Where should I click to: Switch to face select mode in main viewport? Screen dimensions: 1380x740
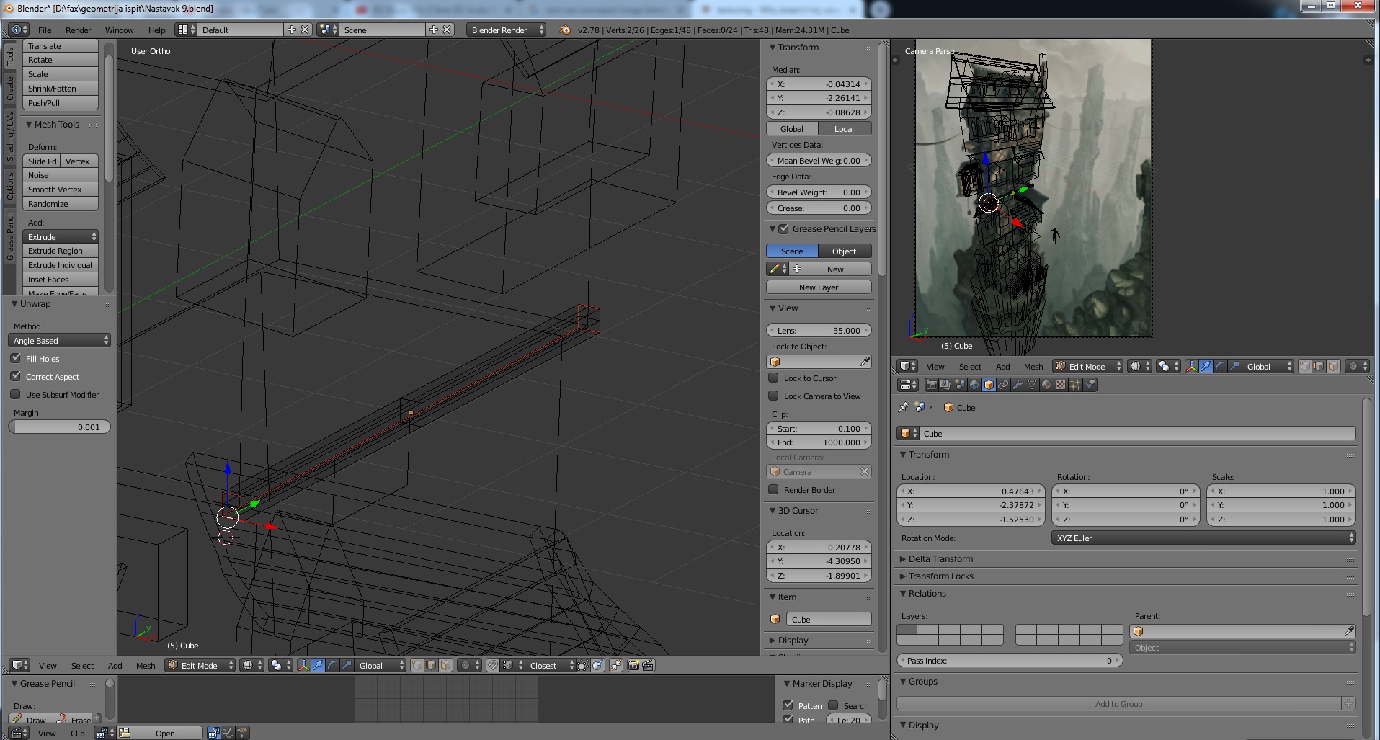point(445,665)
